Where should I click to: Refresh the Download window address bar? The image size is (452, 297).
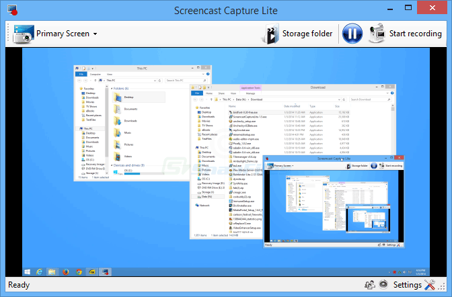(344, 99)
